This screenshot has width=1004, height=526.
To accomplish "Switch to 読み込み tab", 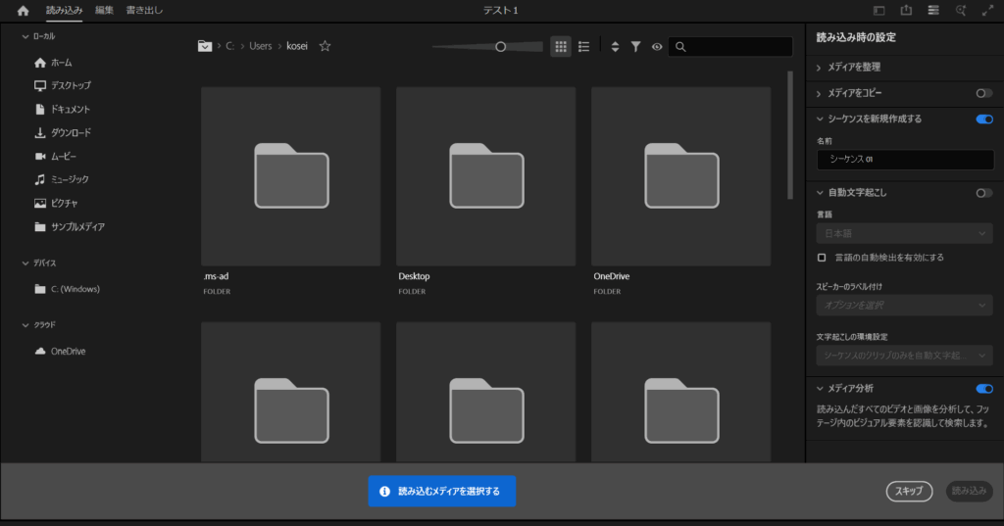I will tap(64, 10).
